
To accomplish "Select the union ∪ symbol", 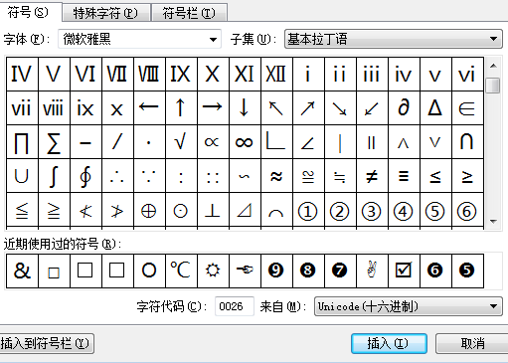I will pos(22,176).
